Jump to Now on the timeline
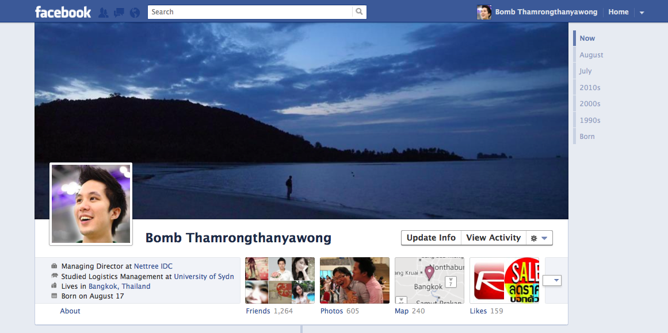Screen dimensions: 668x333 point(587,38)
